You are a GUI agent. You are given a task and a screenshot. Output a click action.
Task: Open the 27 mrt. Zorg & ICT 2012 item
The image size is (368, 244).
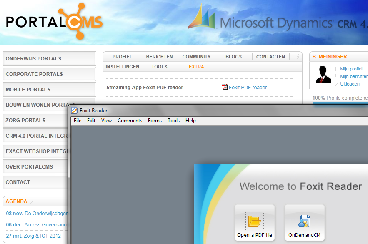[x=33, y=236]
